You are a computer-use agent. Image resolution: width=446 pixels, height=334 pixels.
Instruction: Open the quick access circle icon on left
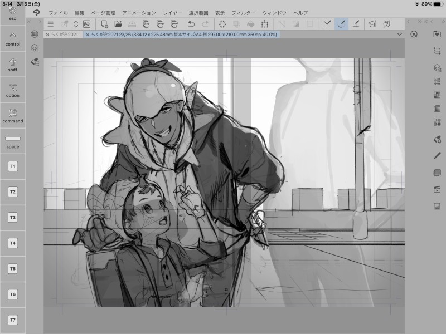(x=35, y=34)
